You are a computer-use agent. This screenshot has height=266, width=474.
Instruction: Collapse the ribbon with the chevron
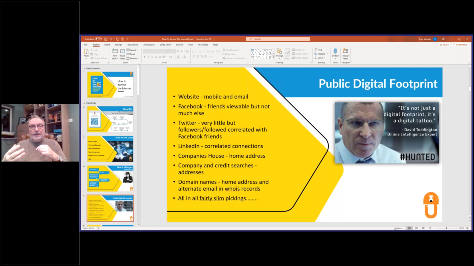[x=469, y=63]
